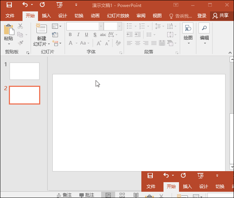Open the 文件 menu
The height and width of the screenshot is (198, 234).
click(10, 16)
